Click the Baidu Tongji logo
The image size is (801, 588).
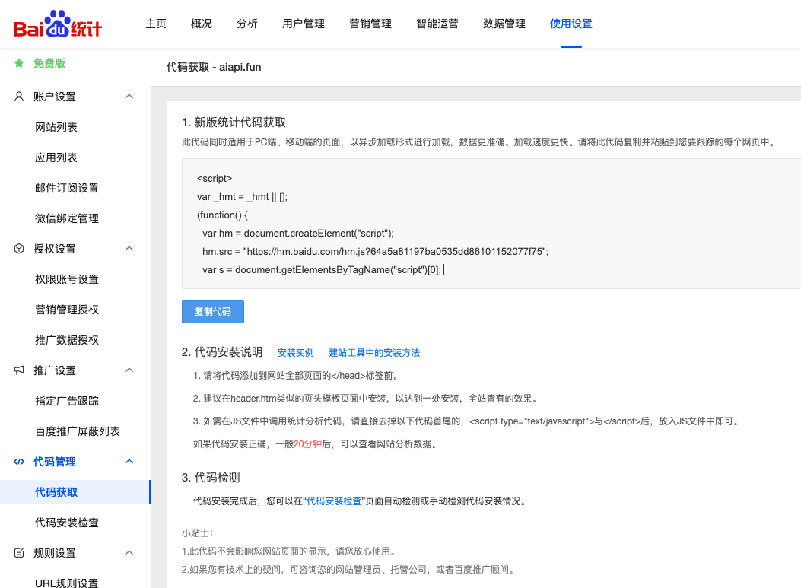58,26
